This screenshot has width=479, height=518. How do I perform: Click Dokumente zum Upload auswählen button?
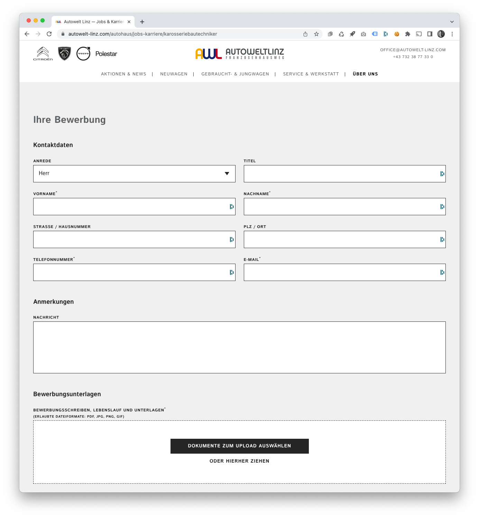(239, 446)
